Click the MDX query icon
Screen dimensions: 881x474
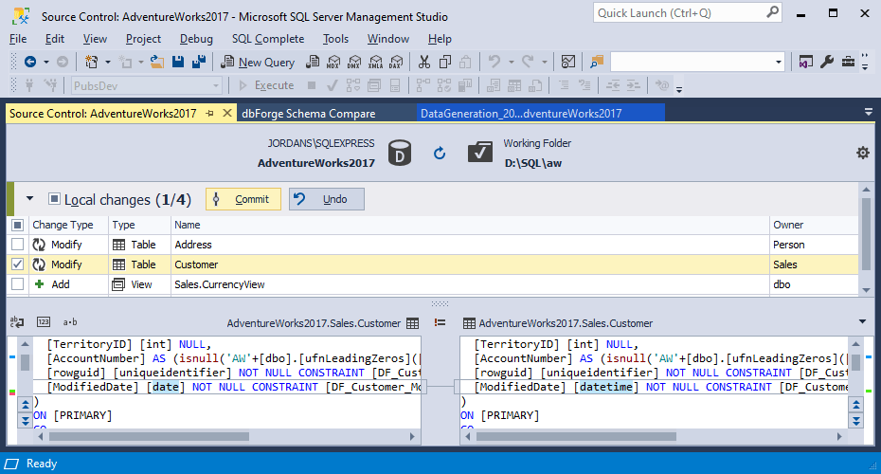[x=333, y=62]
